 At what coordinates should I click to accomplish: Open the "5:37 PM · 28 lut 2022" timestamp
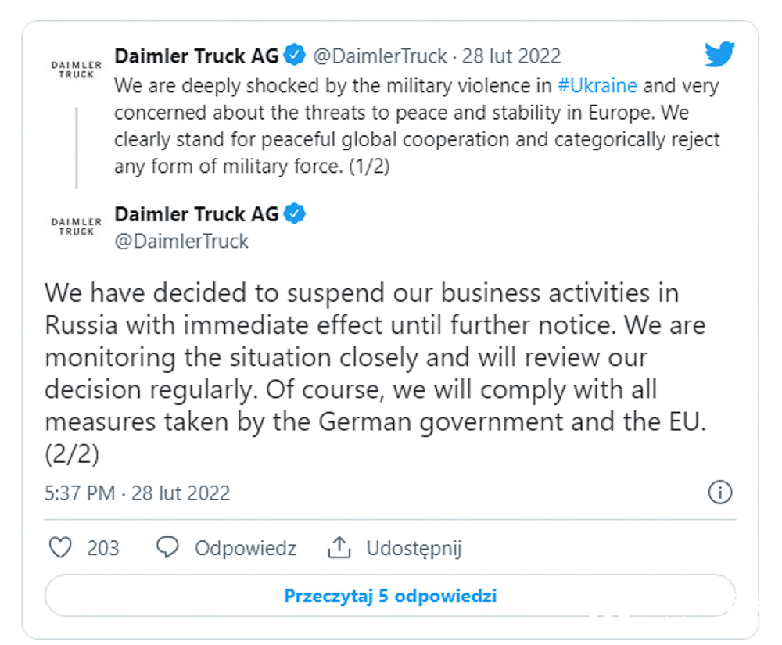[138, 493]
